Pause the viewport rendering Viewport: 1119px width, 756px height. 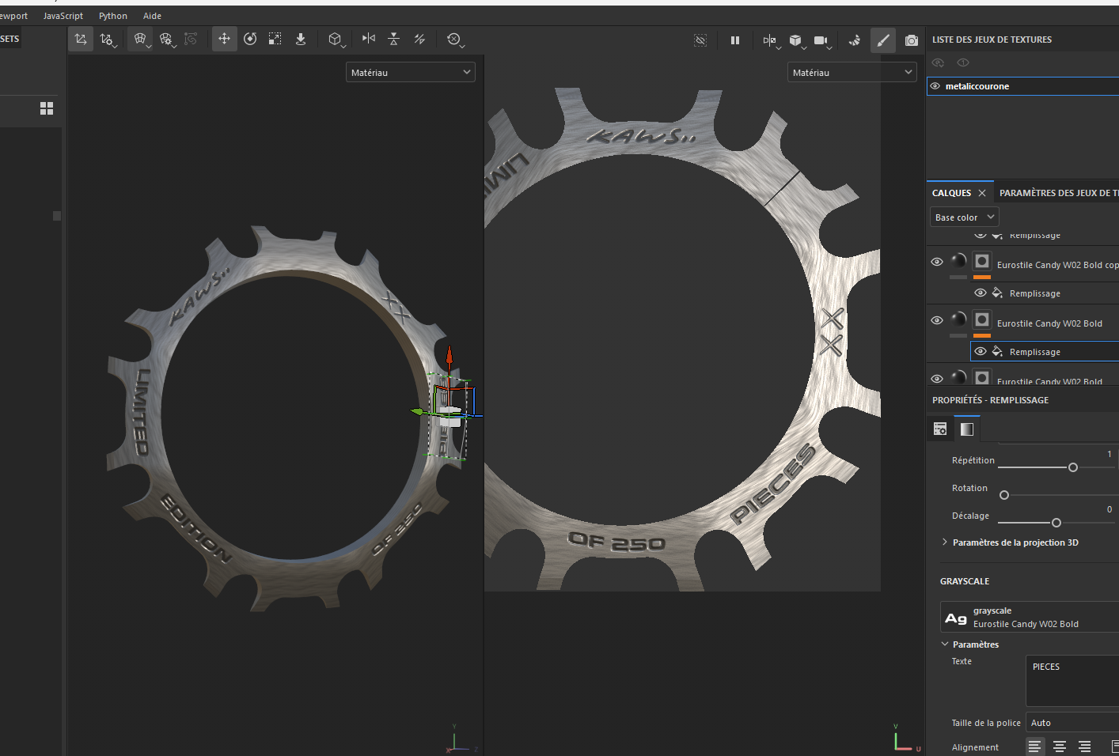click(735, 40)
